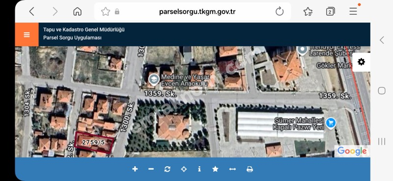Refresh the map with the rotate arrows tool
Image resolution: width=393 pixels, height=181 pixels.
point(167,169)
